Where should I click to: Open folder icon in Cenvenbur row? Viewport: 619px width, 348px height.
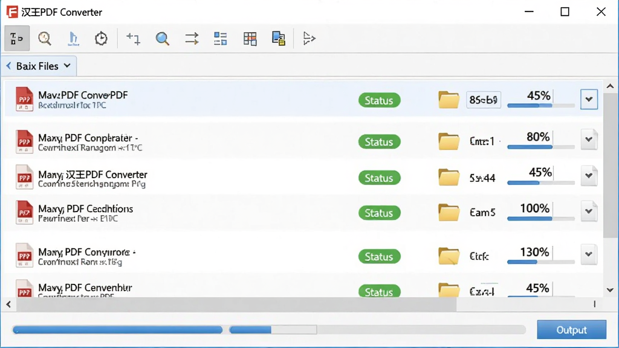[x=449, y=291]
